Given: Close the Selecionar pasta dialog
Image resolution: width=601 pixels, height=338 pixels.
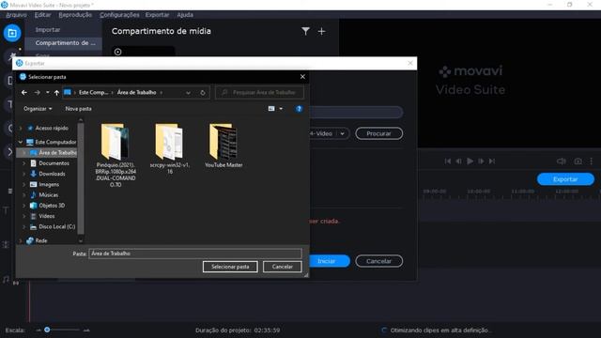Looking at the screenshot, I should click(302, 77).
